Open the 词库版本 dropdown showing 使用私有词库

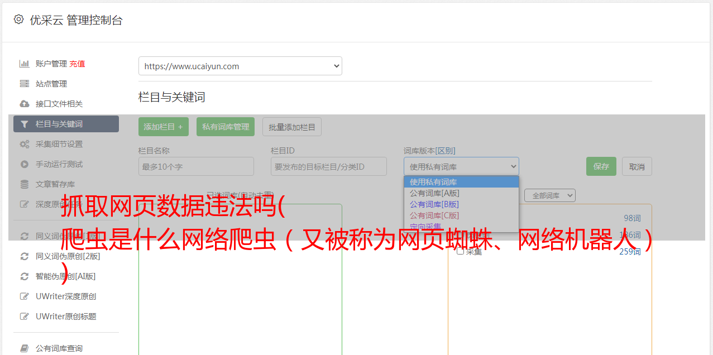[x=461, y=166]
